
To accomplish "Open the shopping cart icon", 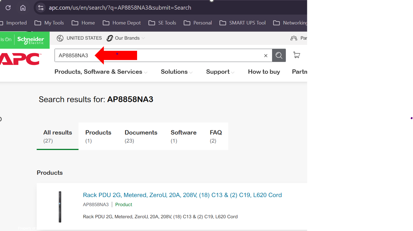I will pyautogui.click(x=297, y=55).
